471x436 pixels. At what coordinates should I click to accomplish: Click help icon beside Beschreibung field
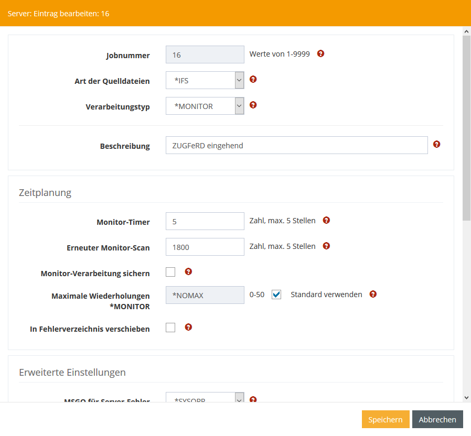[437, 144]
